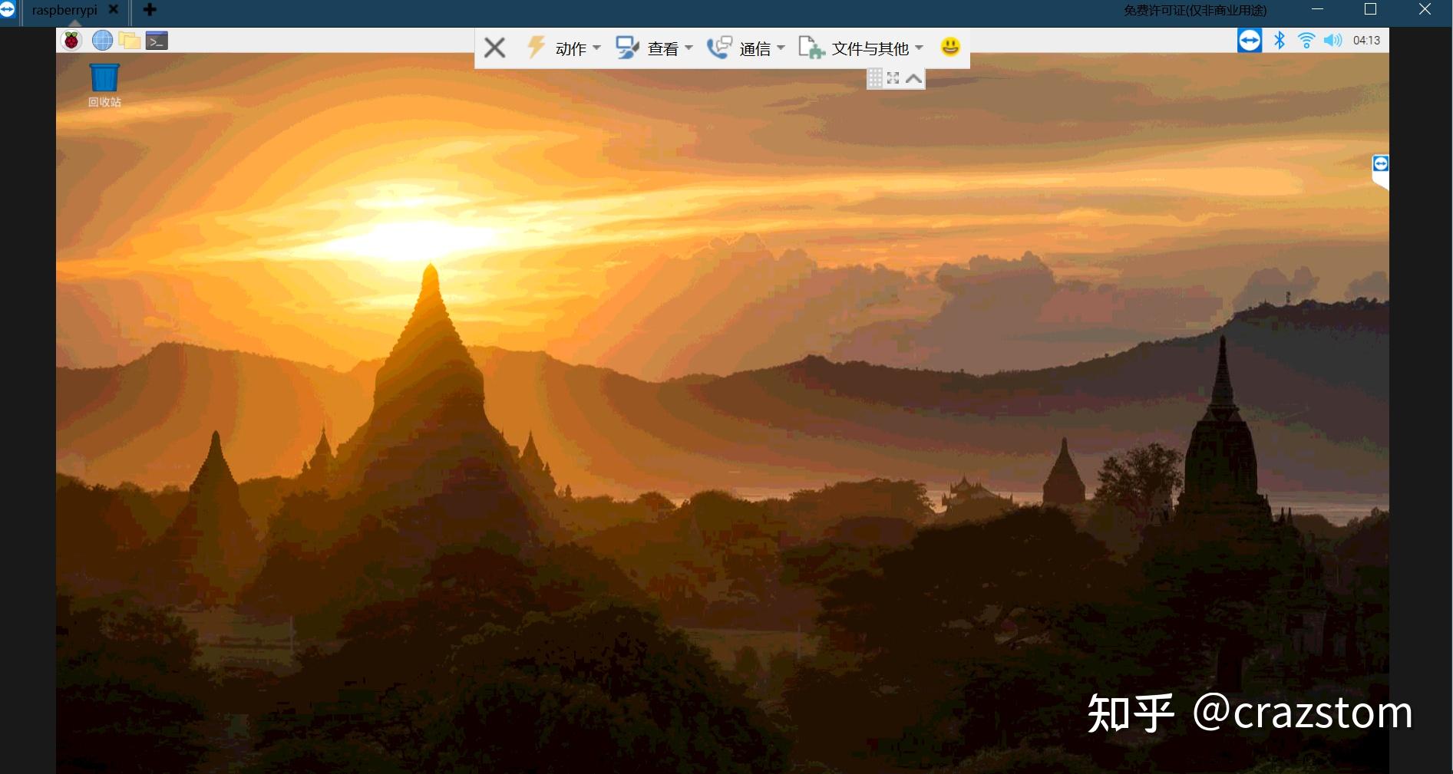Collapse the TeamViewer toolbar with the chevron
The height and width of the screenshot is (774, 1453).
click(913, 78)
